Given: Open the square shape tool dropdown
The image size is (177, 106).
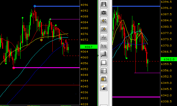Looking at the screenshot, I should point(104,62).
